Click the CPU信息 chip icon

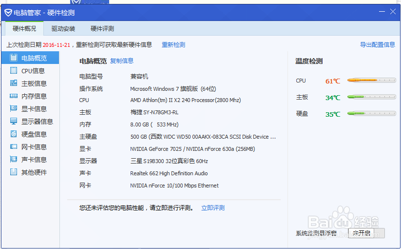(14, 70)
